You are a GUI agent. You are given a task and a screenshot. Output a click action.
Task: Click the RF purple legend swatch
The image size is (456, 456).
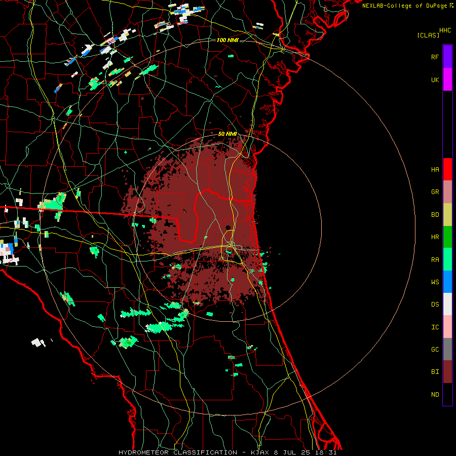tap(447, 56)
